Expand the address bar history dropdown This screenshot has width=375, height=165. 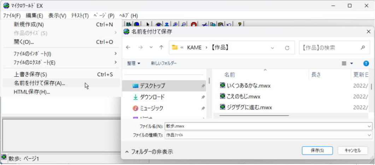[x=272, y=48]
